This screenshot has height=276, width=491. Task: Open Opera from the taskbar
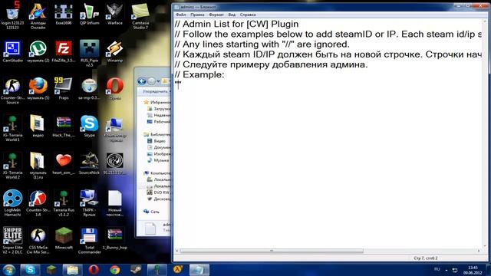(x=94, y=270)
